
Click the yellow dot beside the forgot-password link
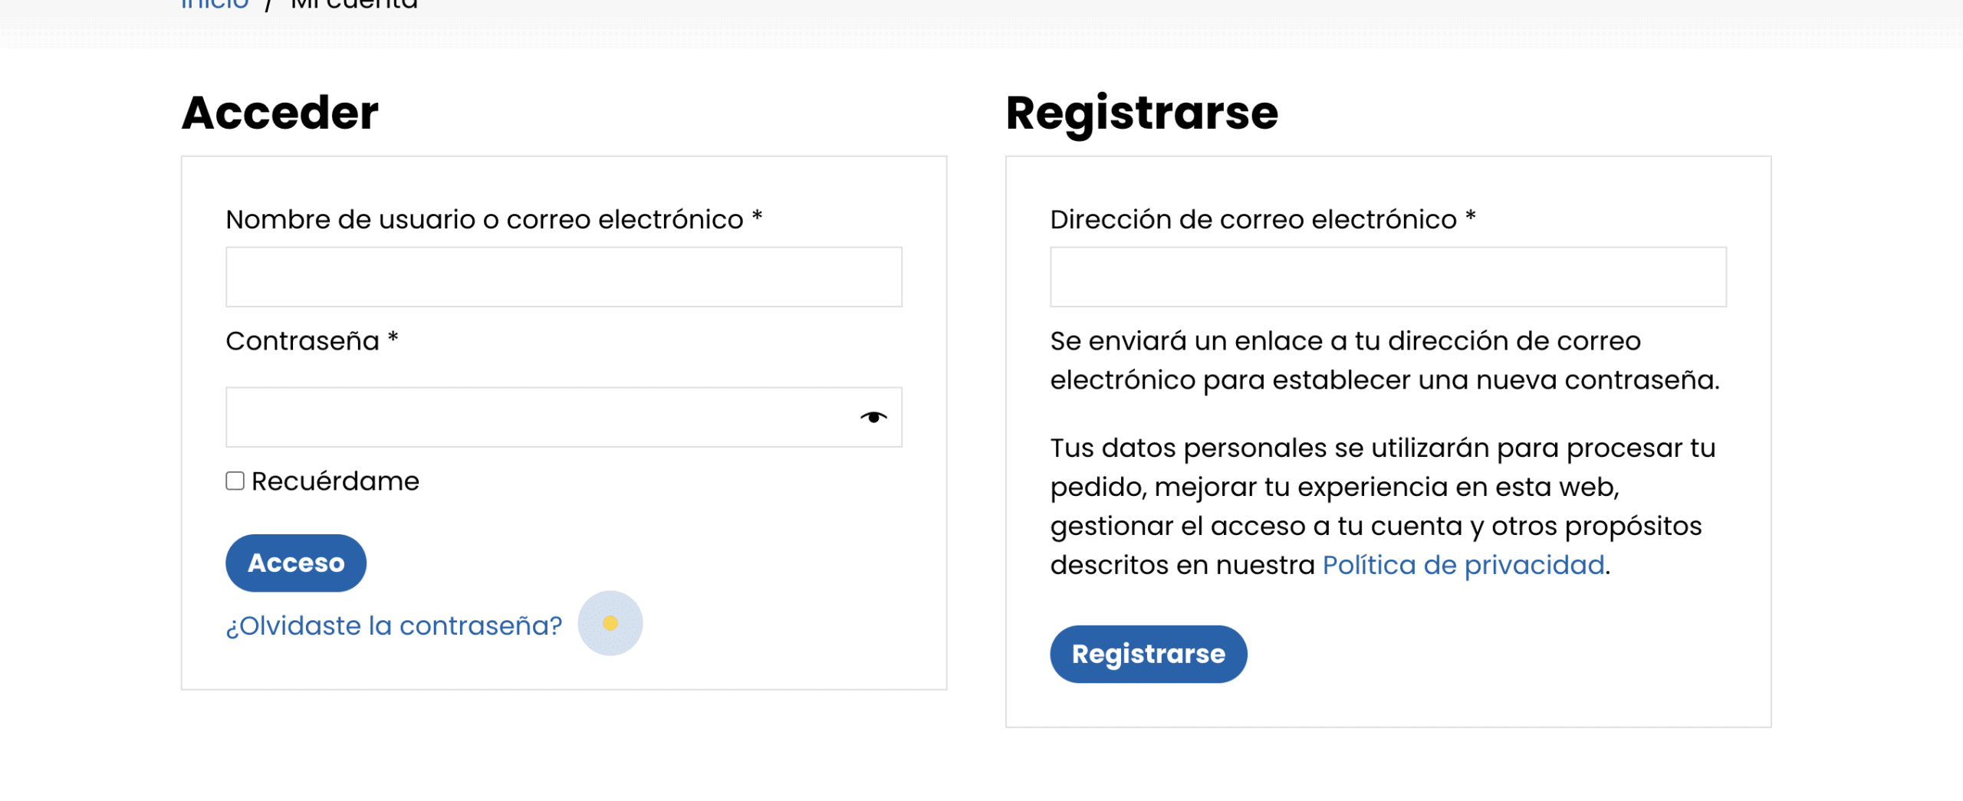610,623
